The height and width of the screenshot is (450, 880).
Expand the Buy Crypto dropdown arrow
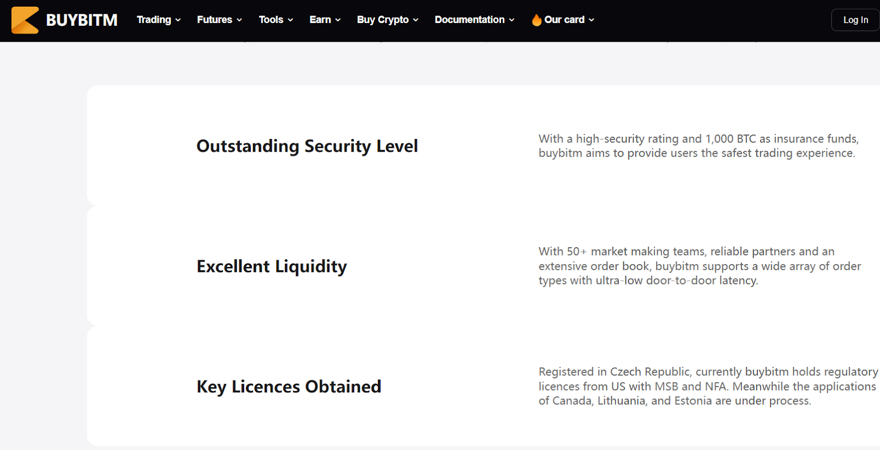[x=416, y=20]
